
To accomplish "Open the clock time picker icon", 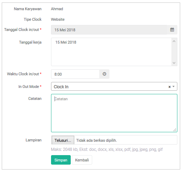I will coord(104,74).
